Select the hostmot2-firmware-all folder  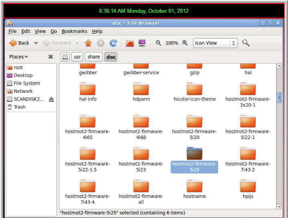click(x=141, y=192)
